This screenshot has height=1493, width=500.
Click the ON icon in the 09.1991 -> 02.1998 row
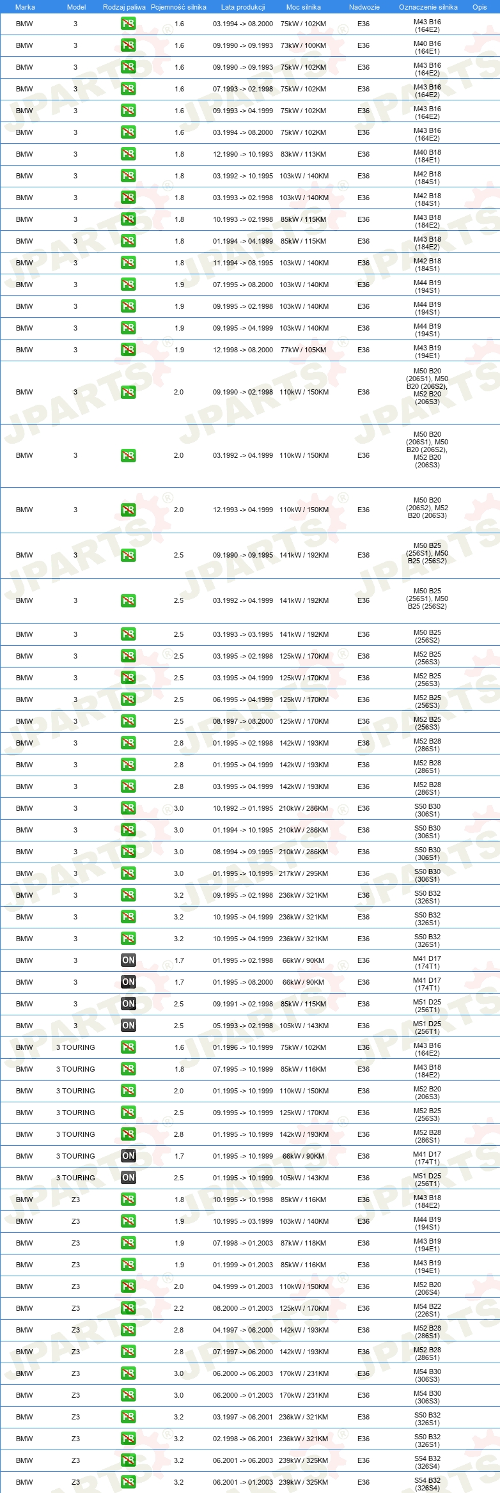[x=128, y=1004]
